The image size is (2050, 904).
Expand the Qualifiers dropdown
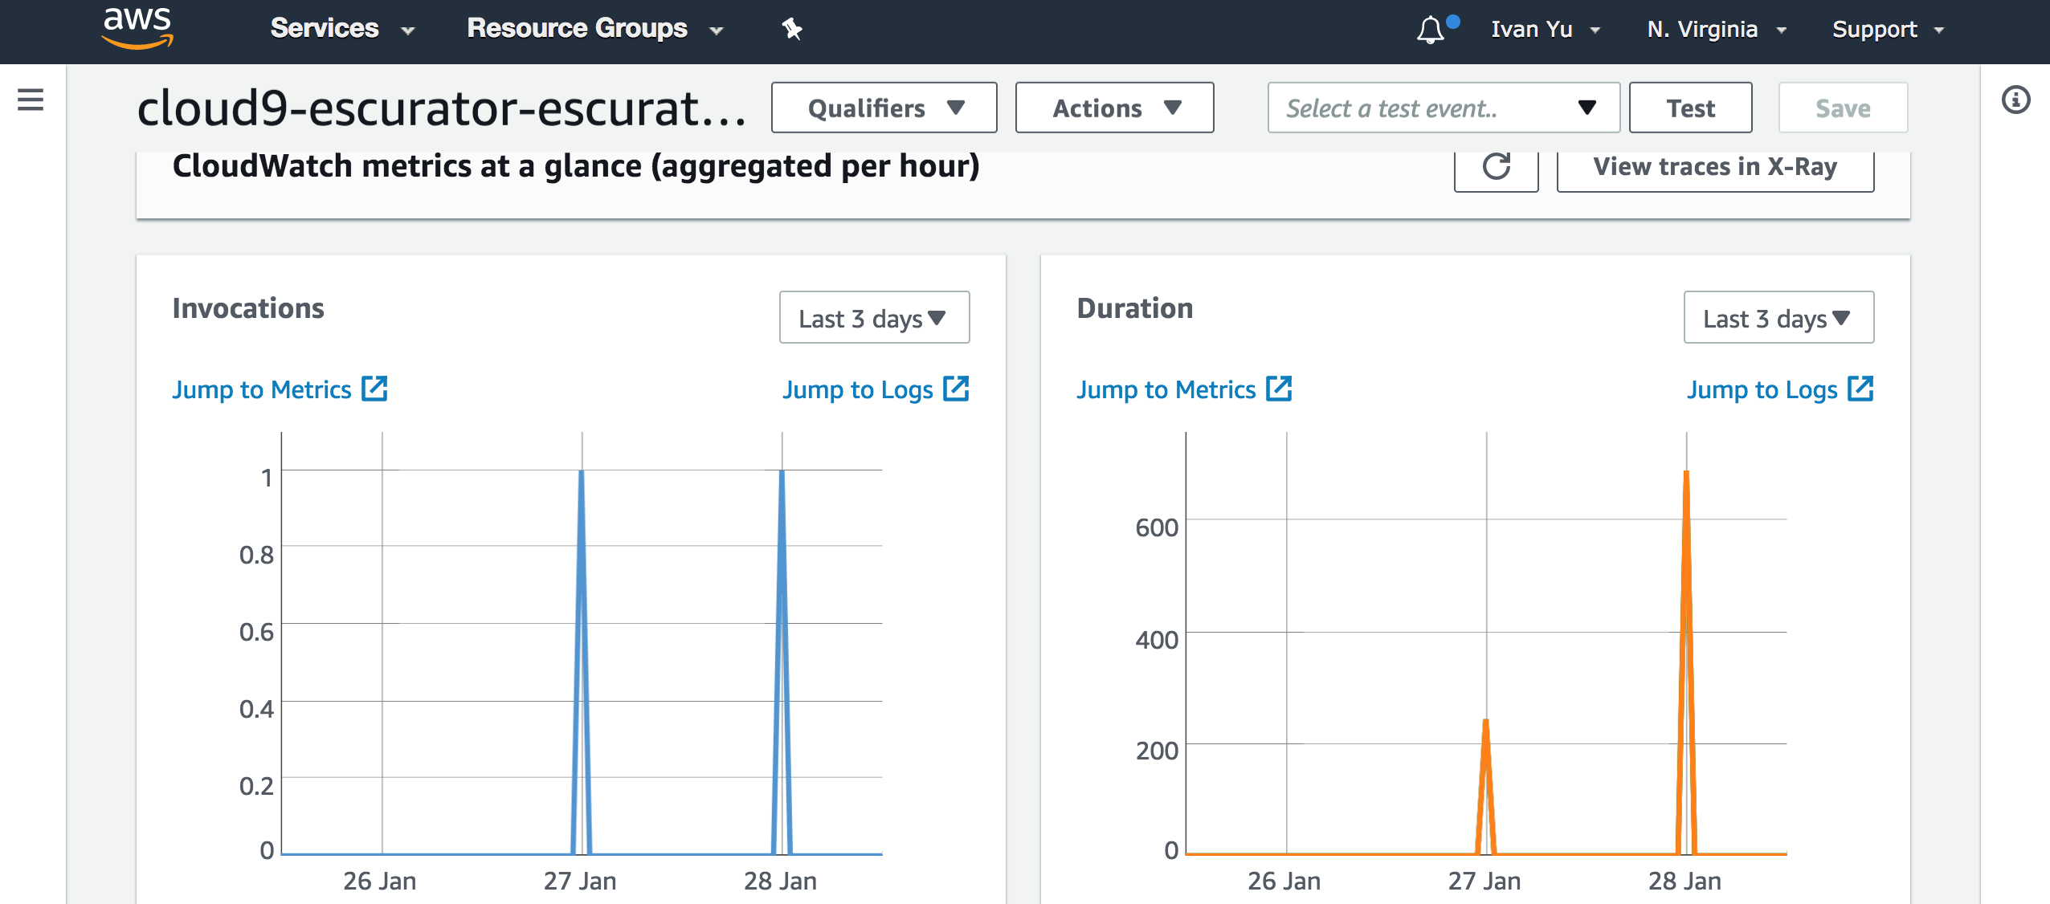884,108
